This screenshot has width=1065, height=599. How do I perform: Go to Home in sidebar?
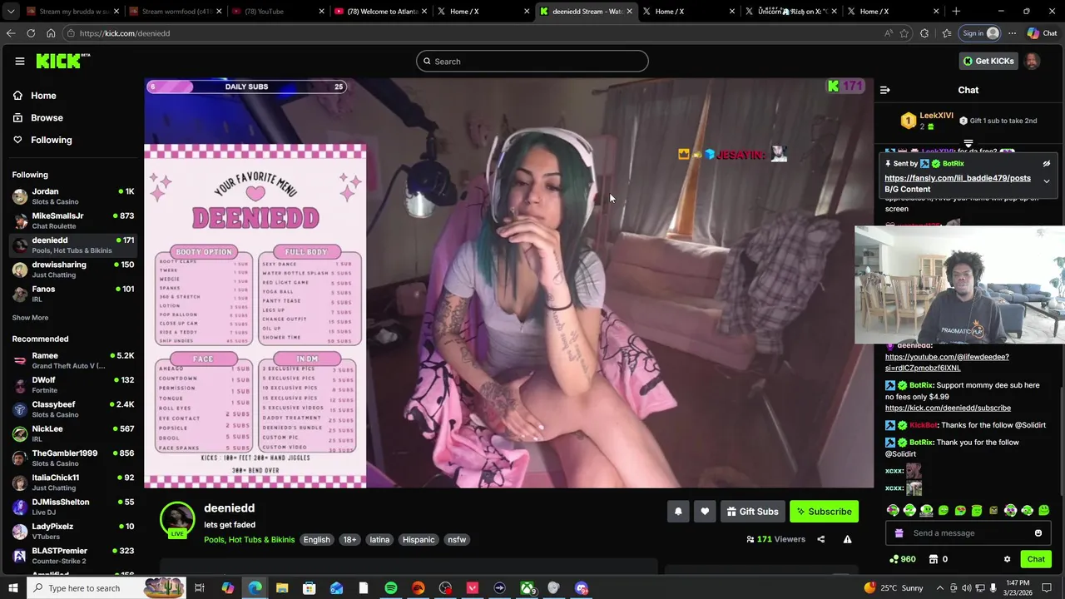[x=72, y=96]
